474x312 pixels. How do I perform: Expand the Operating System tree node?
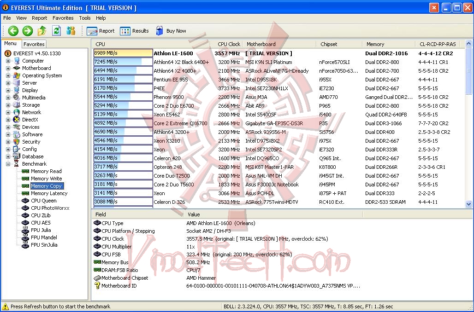[8, 75]
